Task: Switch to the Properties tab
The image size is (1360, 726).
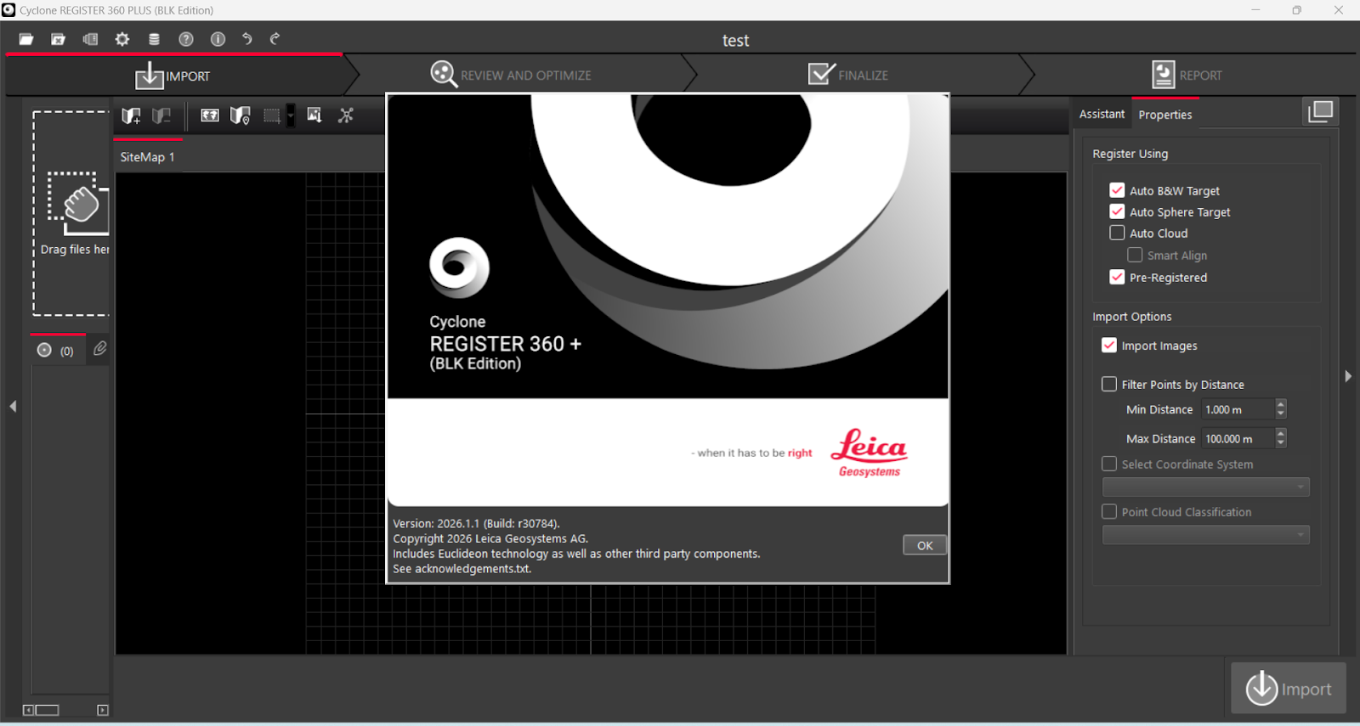Action: 1165,115
